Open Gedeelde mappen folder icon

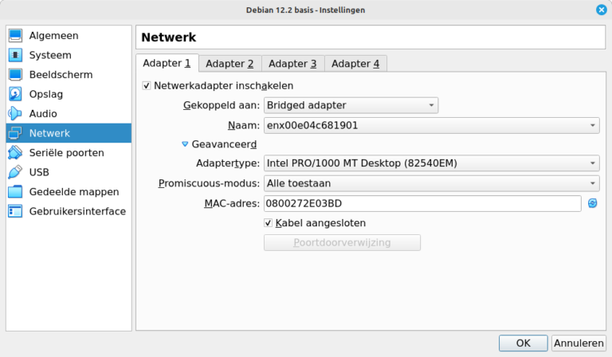15,192
